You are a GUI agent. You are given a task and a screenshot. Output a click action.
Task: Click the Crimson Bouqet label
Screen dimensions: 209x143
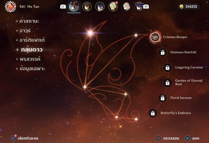175,37
